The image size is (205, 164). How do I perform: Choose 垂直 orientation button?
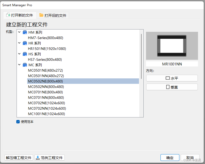(x=172, y=87)
